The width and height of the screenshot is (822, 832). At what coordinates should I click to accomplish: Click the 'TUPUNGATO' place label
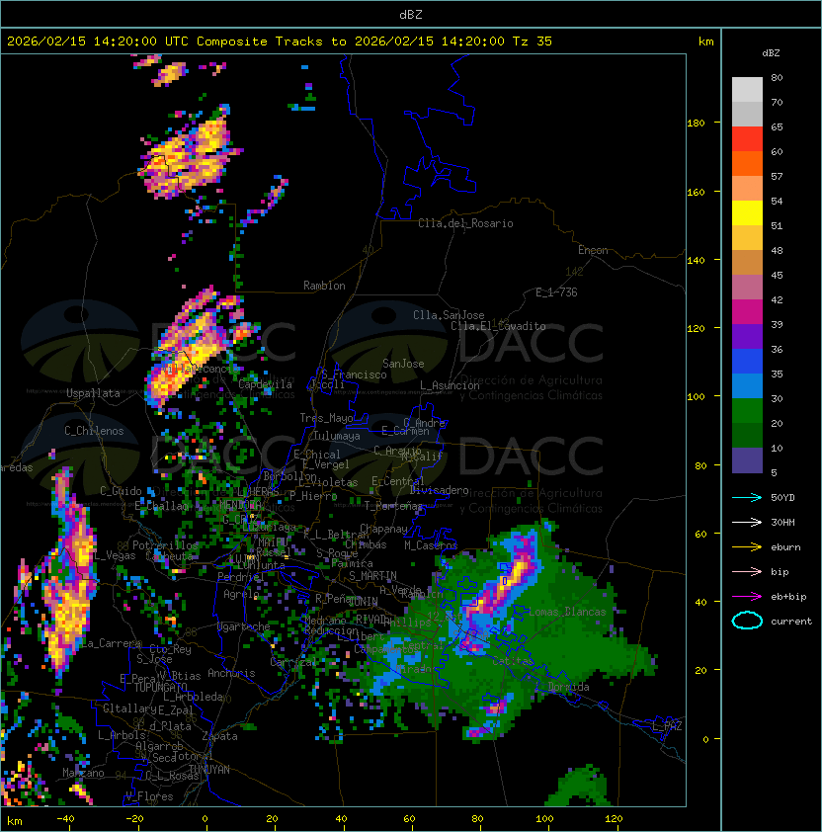coord(161,688)
